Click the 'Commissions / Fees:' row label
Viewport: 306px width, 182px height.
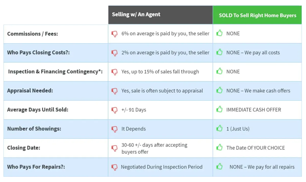(x=32, y=34)
